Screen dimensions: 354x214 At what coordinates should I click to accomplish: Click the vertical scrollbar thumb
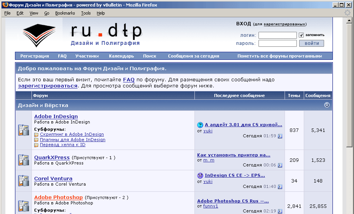click(x=349, y=85)
